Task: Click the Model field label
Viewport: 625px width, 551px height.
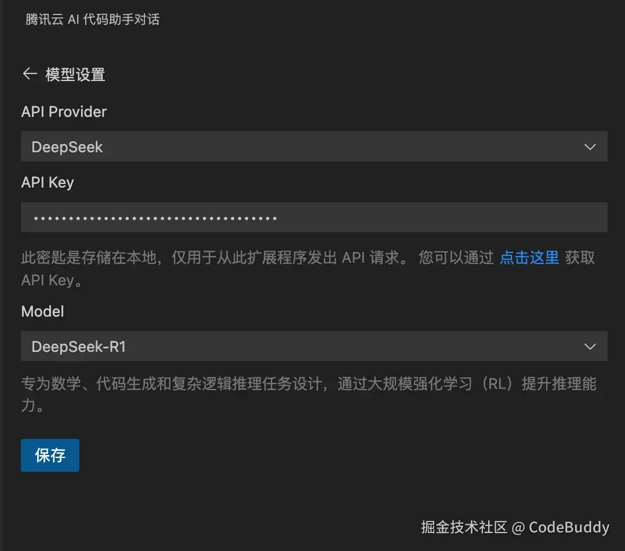Action: [x=42, y=311]
